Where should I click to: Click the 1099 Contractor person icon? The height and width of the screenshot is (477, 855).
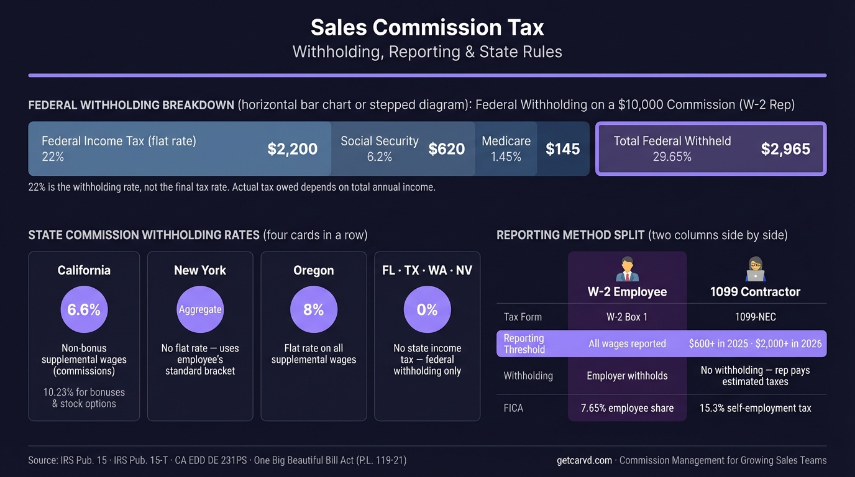755,269
